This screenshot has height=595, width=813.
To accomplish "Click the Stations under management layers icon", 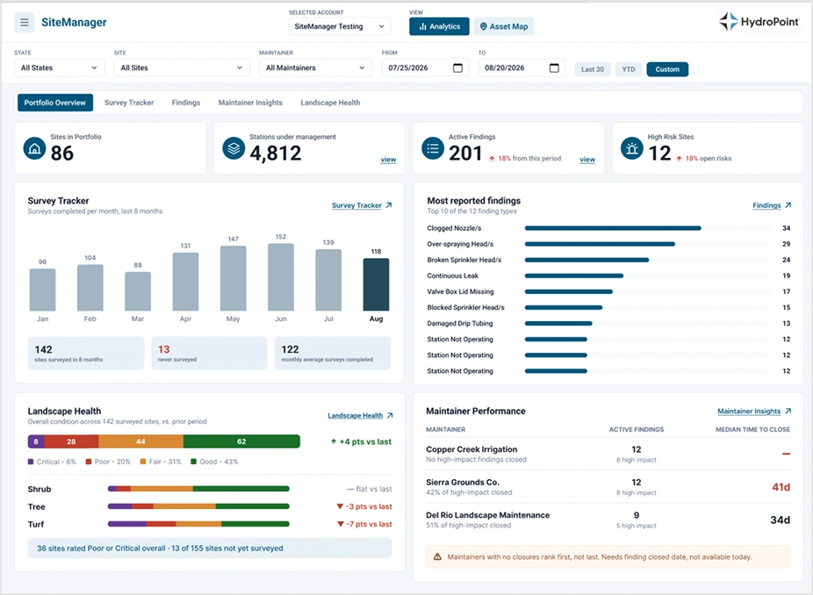I will pyautogui.click(x=234, y=149).
